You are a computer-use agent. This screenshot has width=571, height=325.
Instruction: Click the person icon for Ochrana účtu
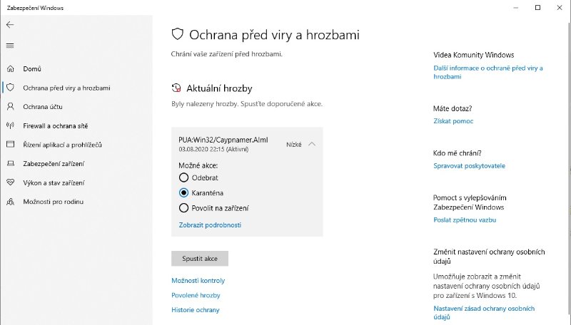click(x=11, y=106)
